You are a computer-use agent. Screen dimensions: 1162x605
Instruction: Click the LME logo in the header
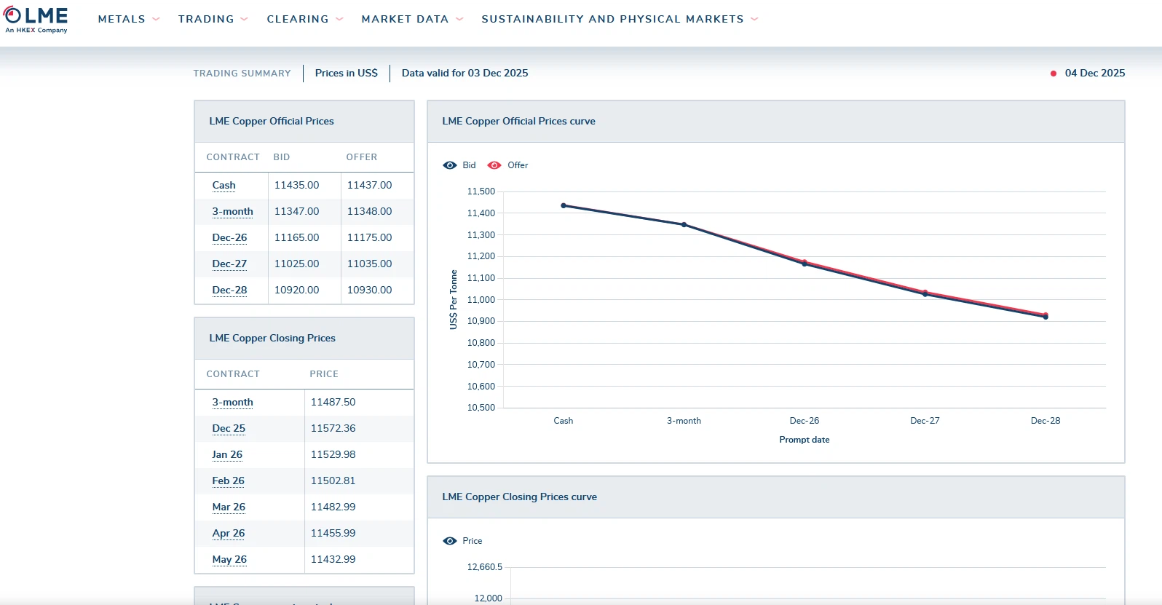tap(36, 19)
